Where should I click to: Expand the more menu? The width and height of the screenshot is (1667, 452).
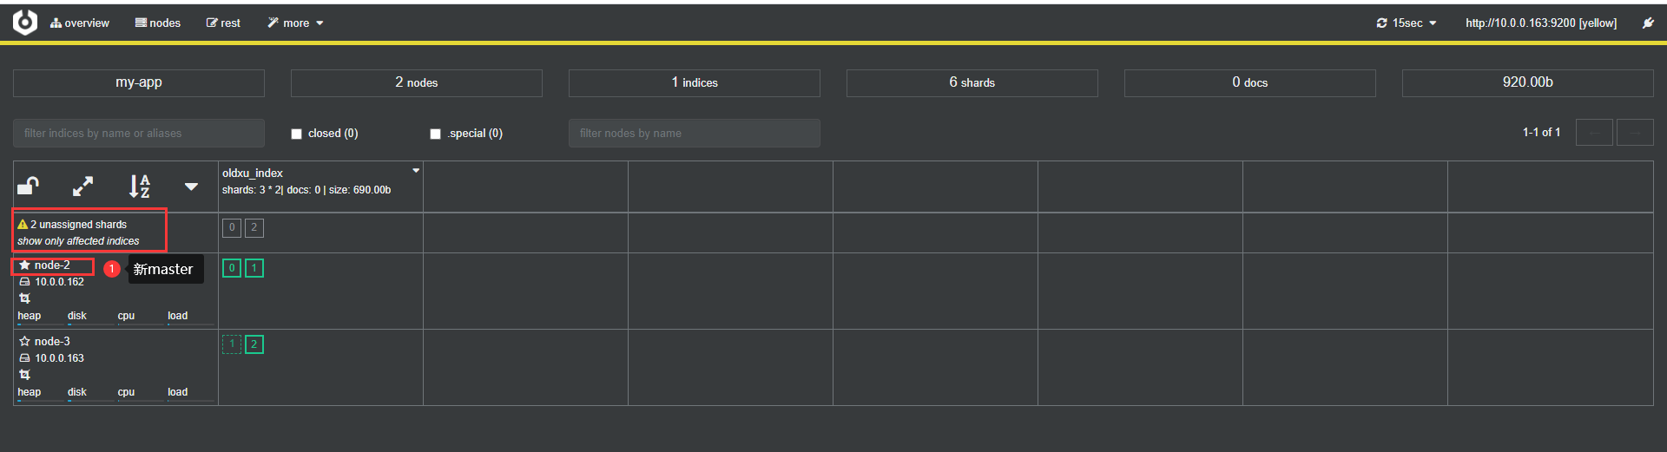point(295,23)
